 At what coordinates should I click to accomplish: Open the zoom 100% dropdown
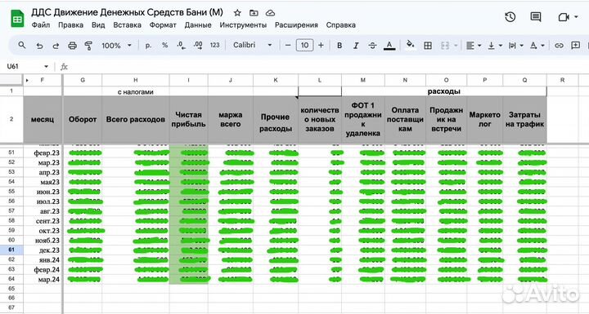coord(116,46)
